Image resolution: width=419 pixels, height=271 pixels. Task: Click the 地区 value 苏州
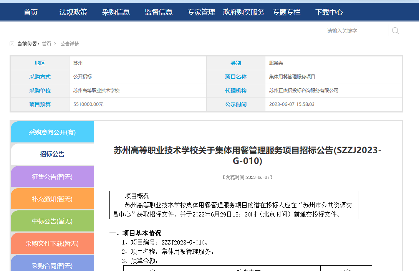click(x=78, y=63)
